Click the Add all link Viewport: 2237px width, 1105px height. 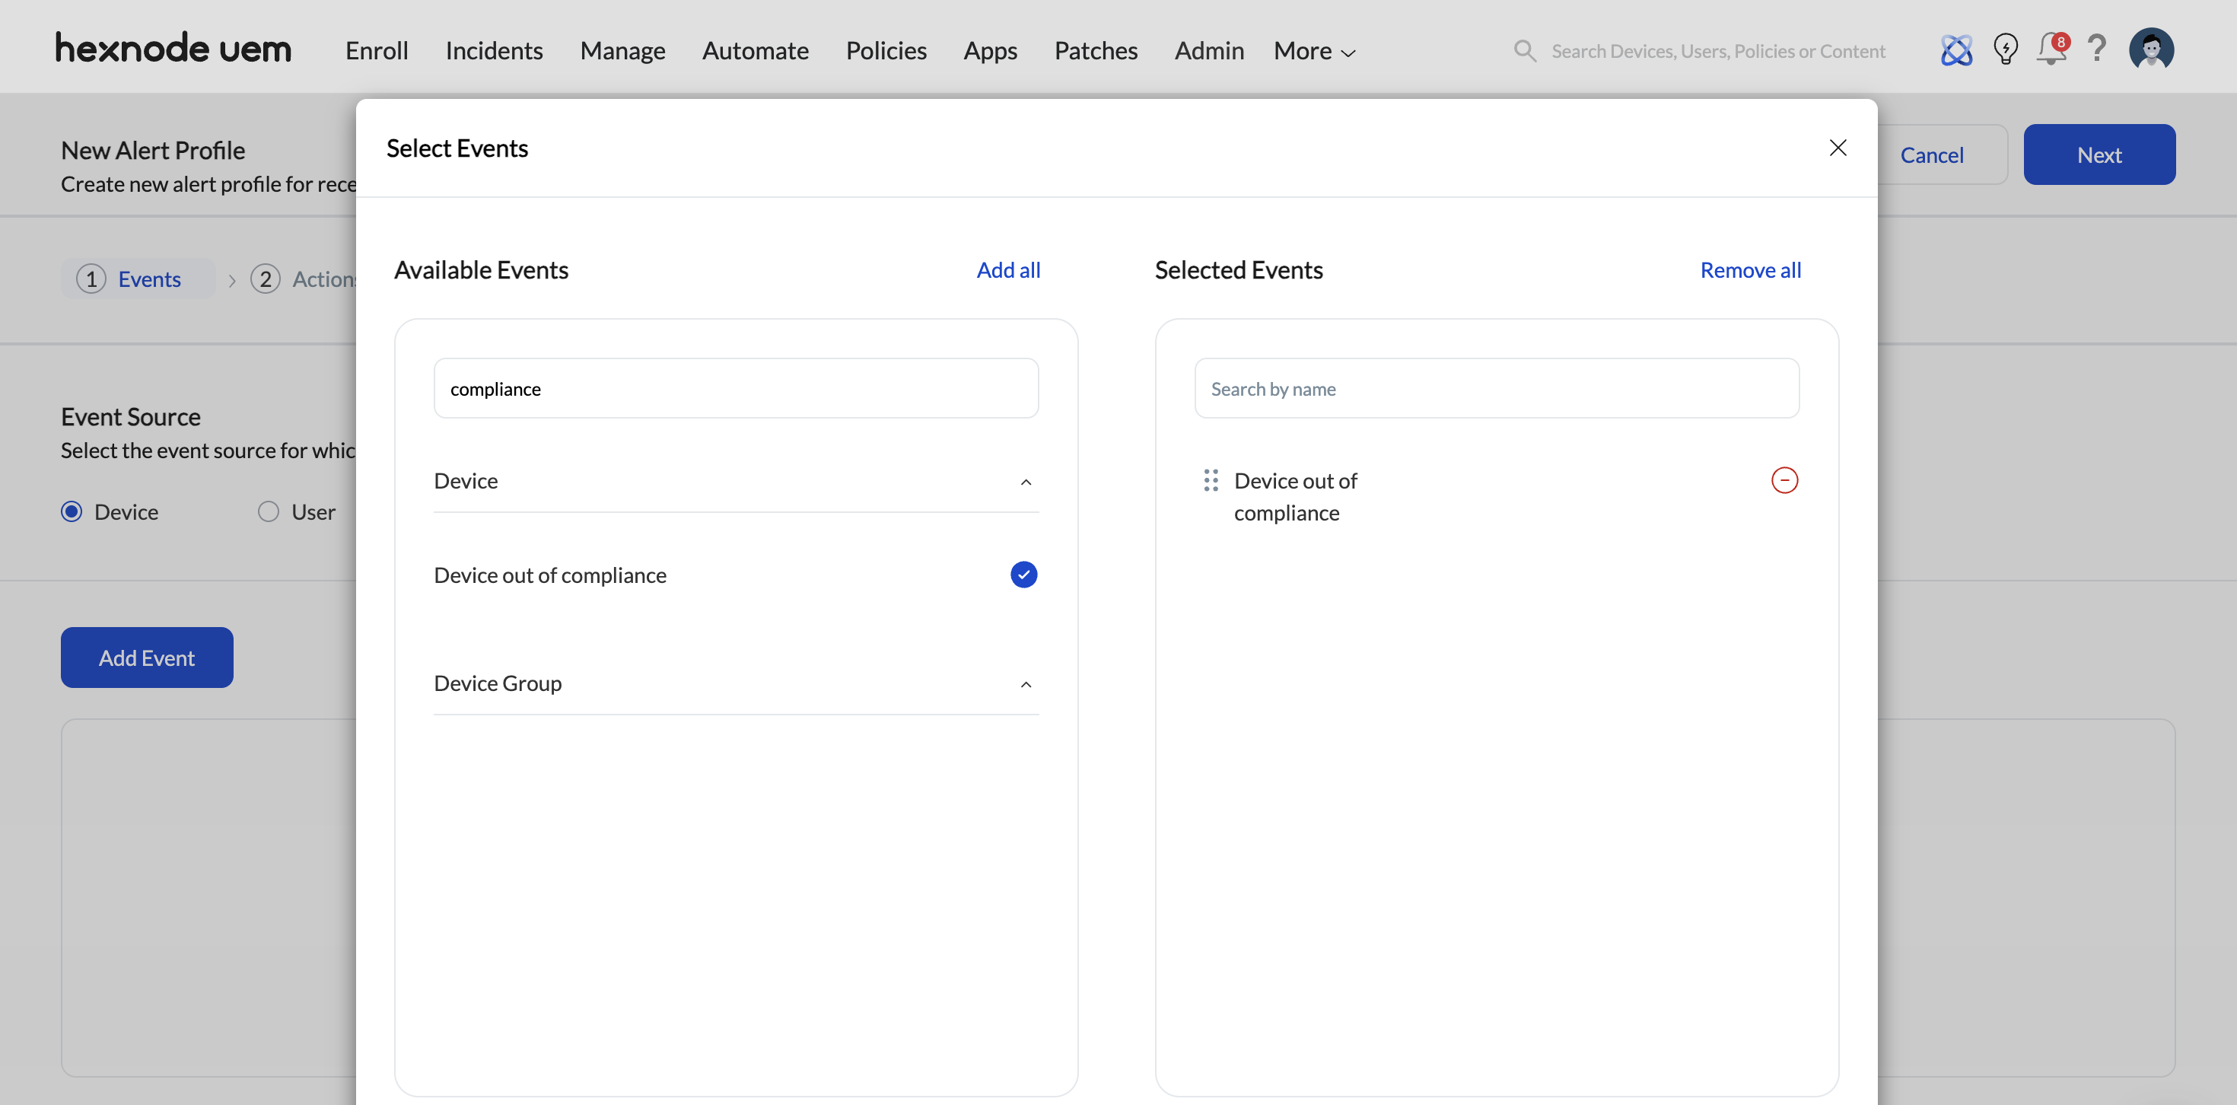click(1007, 270)
